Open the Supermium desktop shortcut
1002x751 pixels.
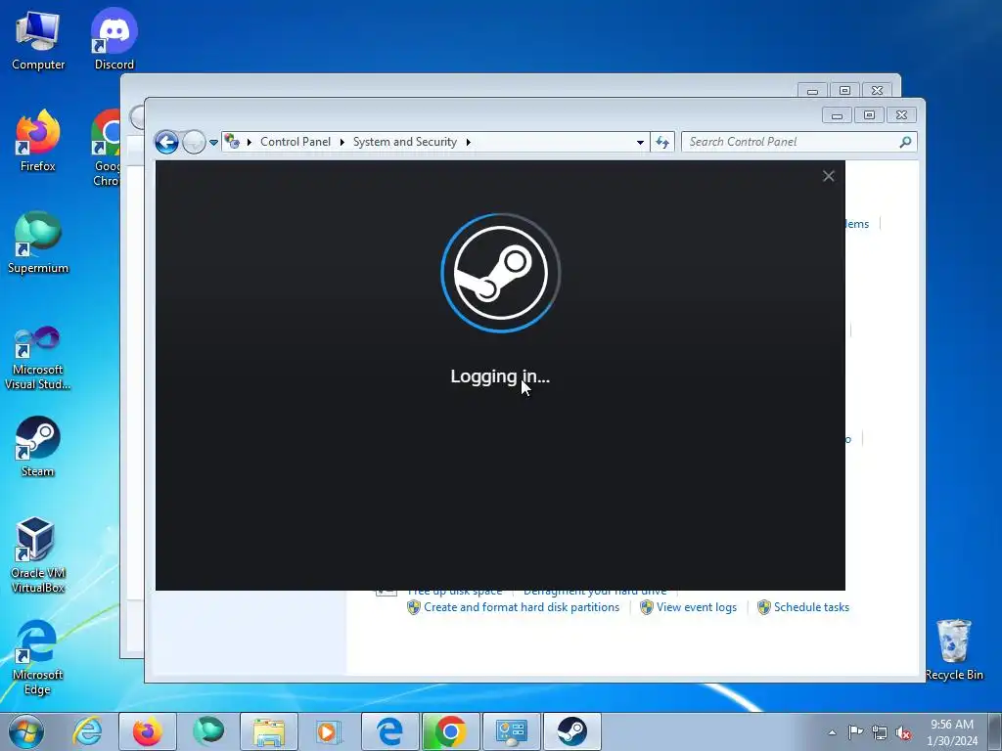click(x=38, y=243)
